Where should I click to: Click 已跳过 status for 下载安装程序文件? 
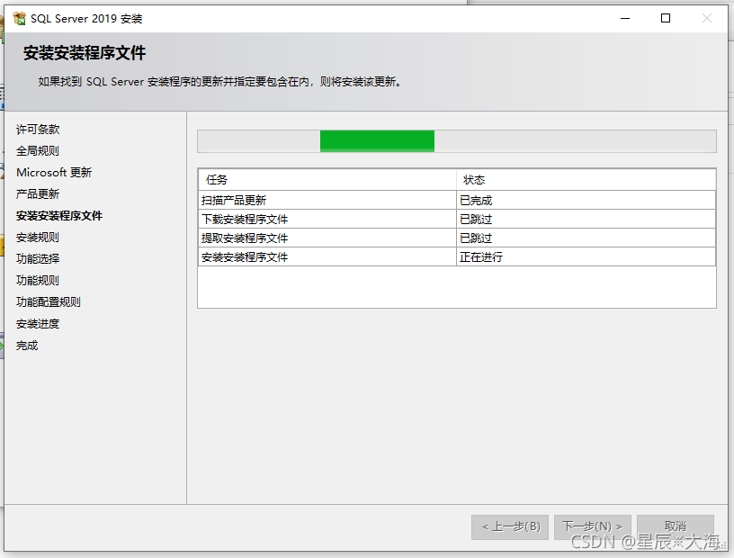(x=586, y=219)
